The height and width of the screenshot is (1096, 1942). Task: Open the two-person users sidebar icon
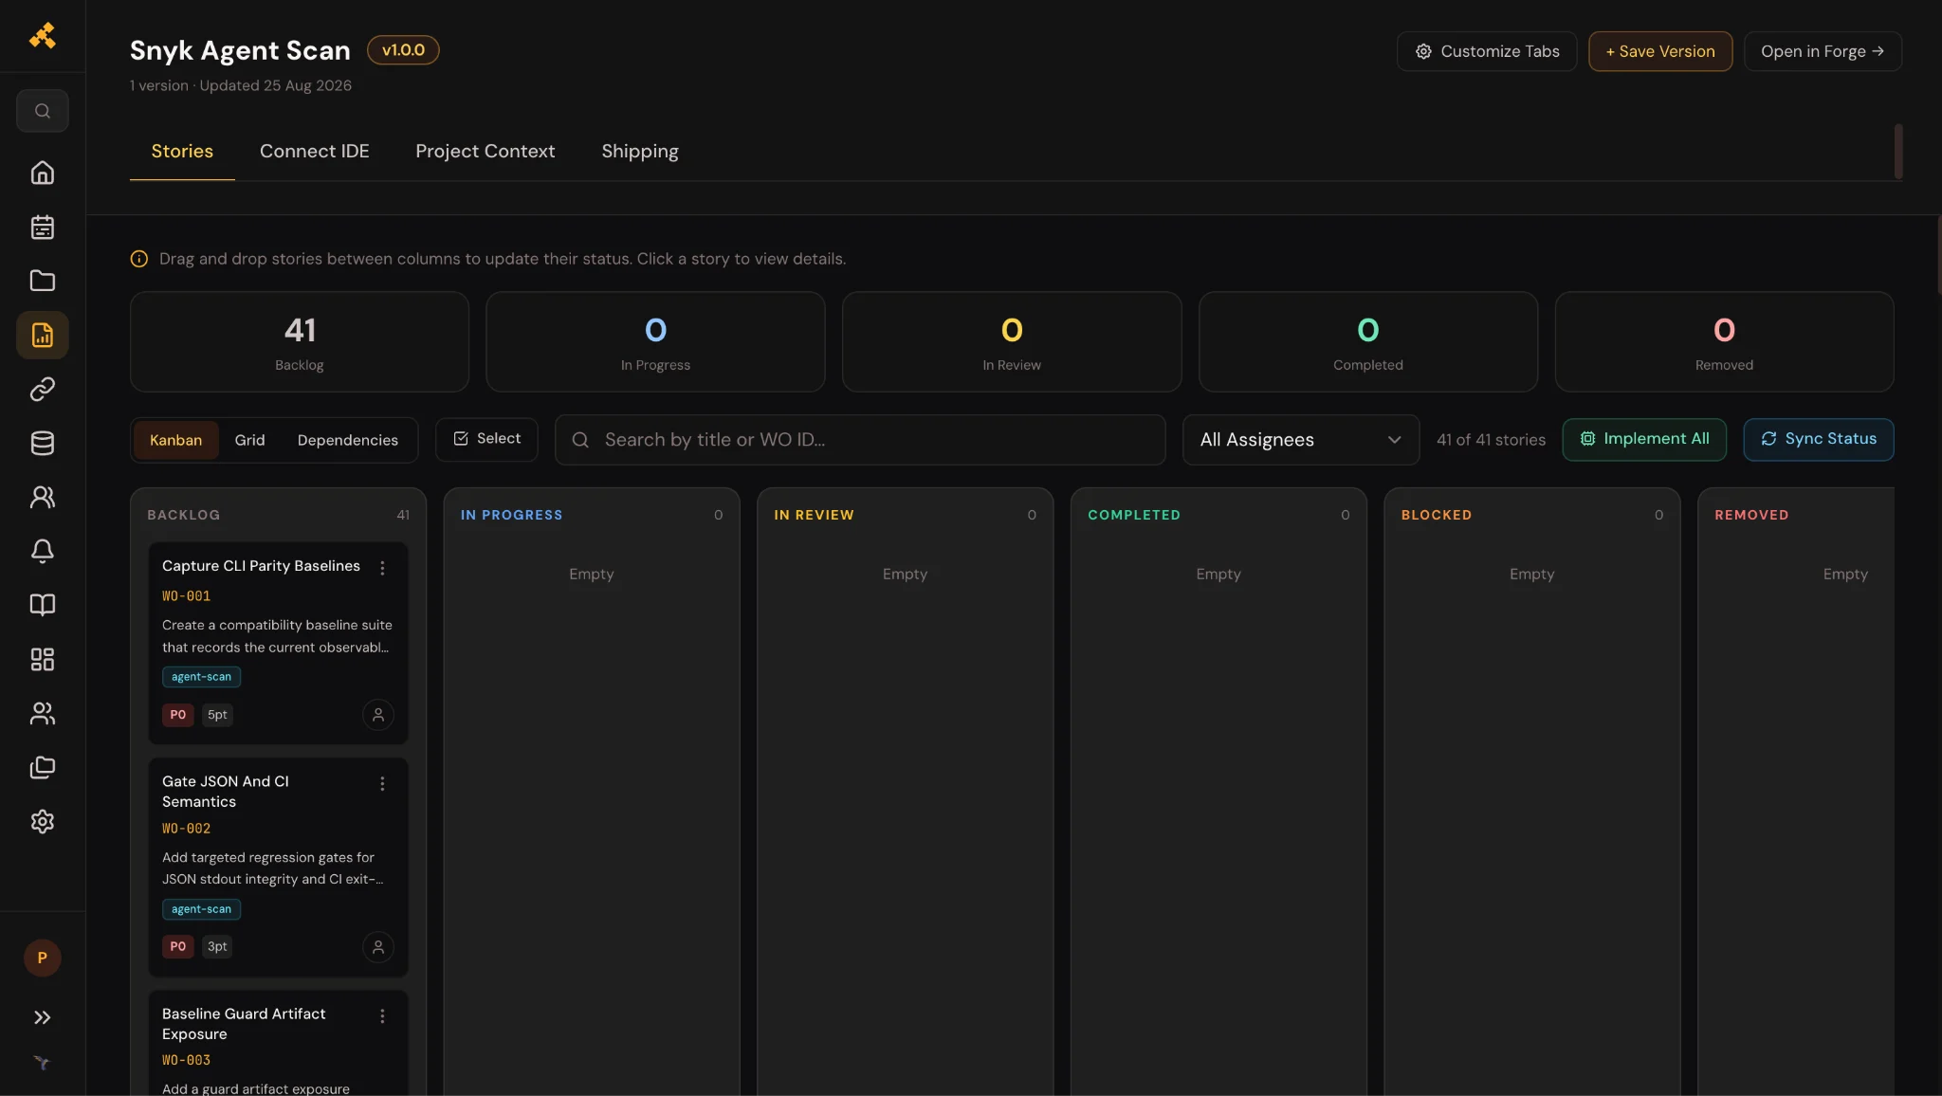coord(43,497)
